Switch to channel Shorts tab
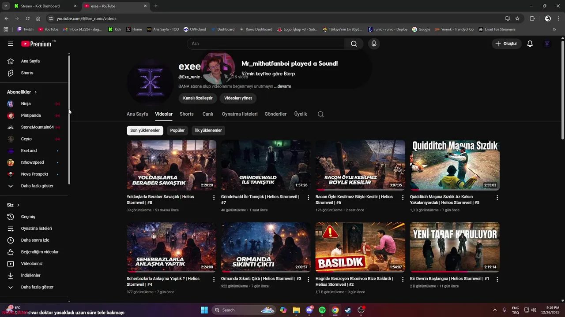This screenshot has height=317, width=565. 187,114
